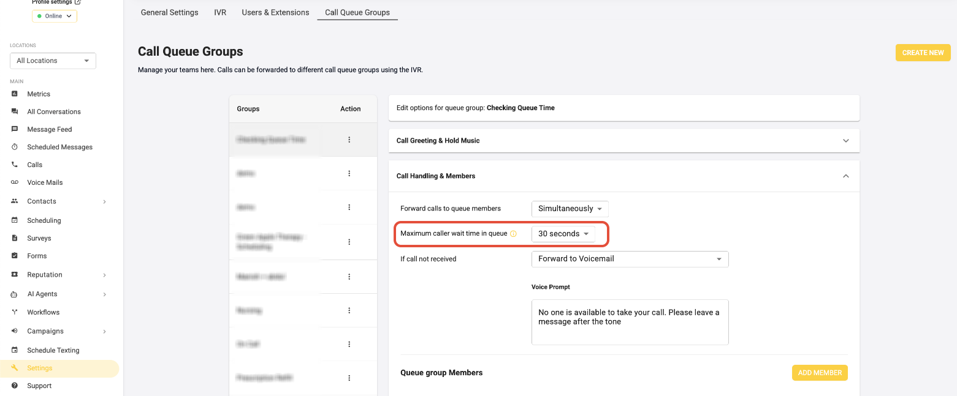Viewport: 957px width, 396px height.
Task: Click the Support help icon
Action: pyautogui.click(x=15, y=386)
